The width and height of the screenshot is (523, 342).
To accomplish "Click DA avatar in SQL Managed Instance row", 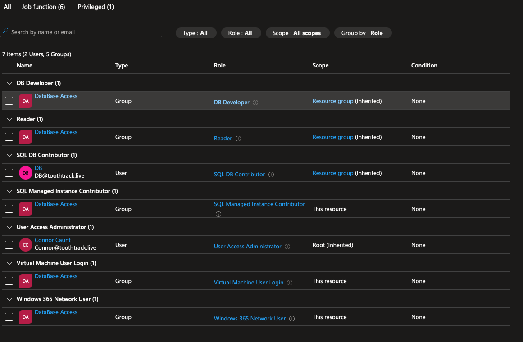I will tap(26, 209).
